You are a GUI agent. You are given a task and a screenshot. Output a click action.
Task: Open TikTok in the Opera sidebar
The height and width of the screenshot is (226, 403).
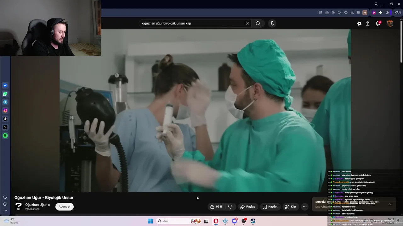pyautogui.click(x=5, y=119)
